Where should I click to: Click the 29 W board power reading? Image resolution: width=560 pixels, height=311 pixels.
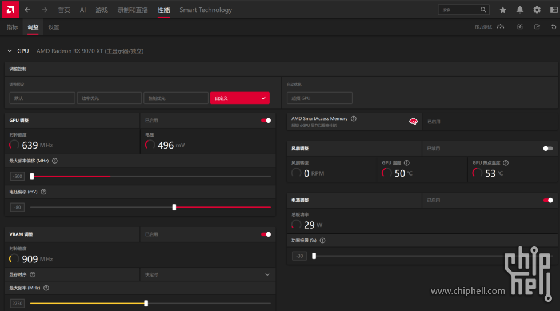313,225
